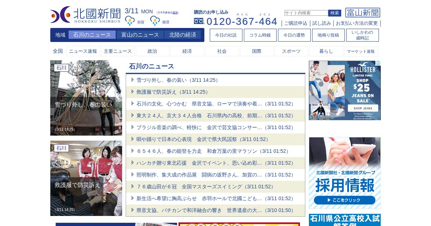Open headline 照明制作、集大成の作品展
Image resolution: width=431 pixels, height=226 pixels.
[x=216, y=175]
